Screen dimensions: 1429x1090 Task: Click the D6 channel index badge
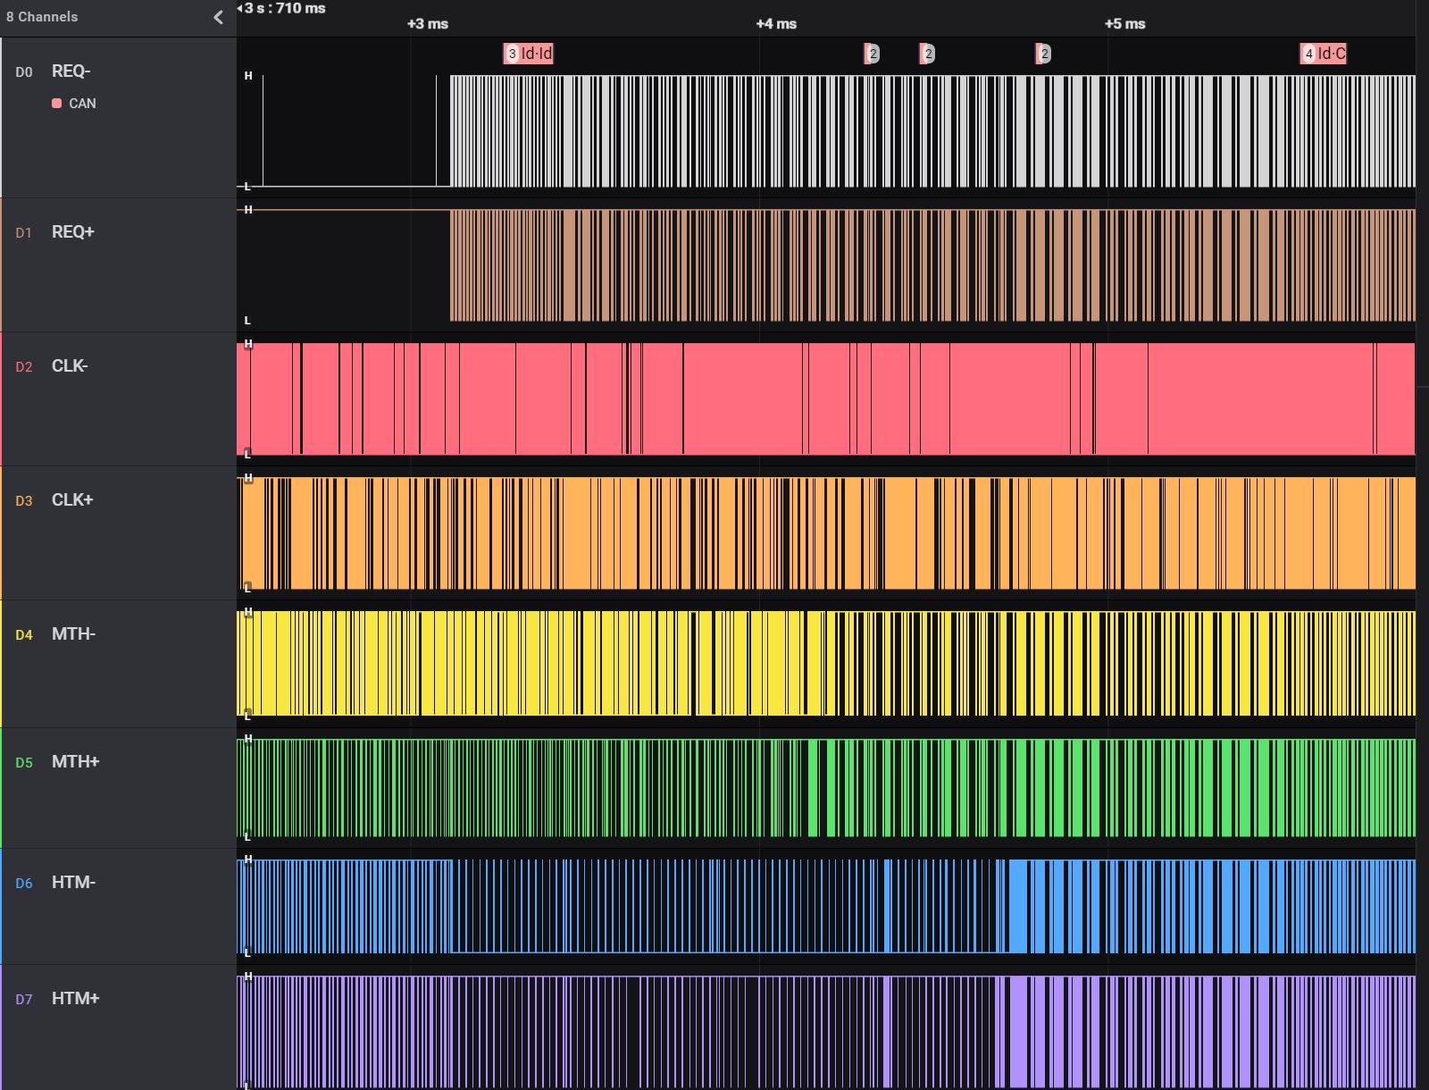pyautogui.click(x=24, y=884)
